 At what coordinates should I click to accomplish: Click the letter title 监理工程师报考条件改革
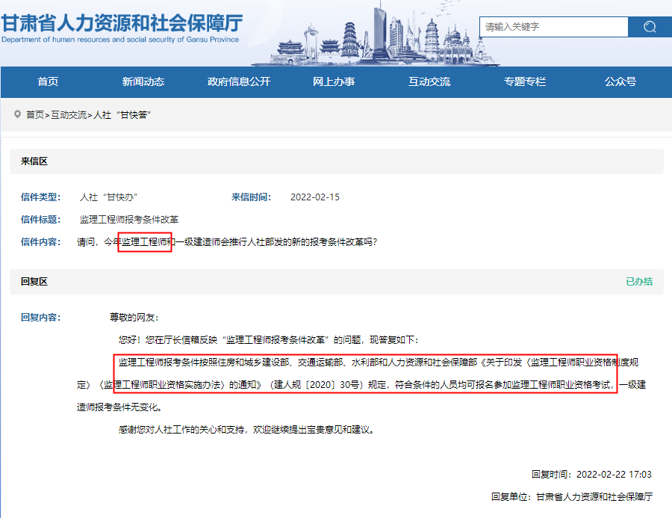(x=129, y=220)
